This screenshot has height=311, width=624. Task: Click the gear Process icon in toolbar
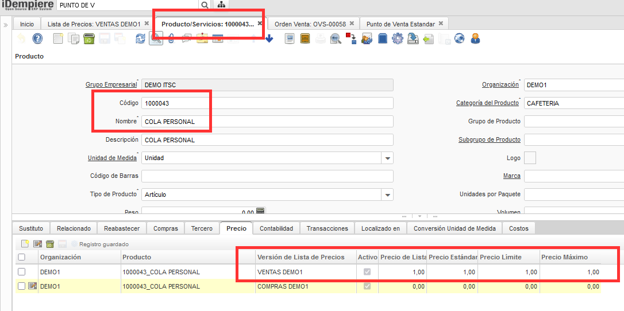point(398,39)
